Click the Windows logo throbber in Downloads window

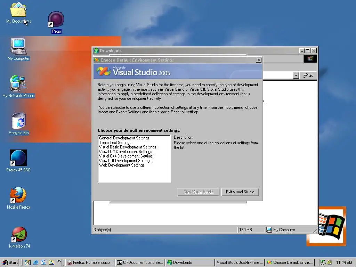point(310,59)
